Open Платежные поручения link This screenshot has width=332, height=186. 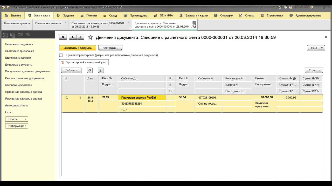[19, 44]
